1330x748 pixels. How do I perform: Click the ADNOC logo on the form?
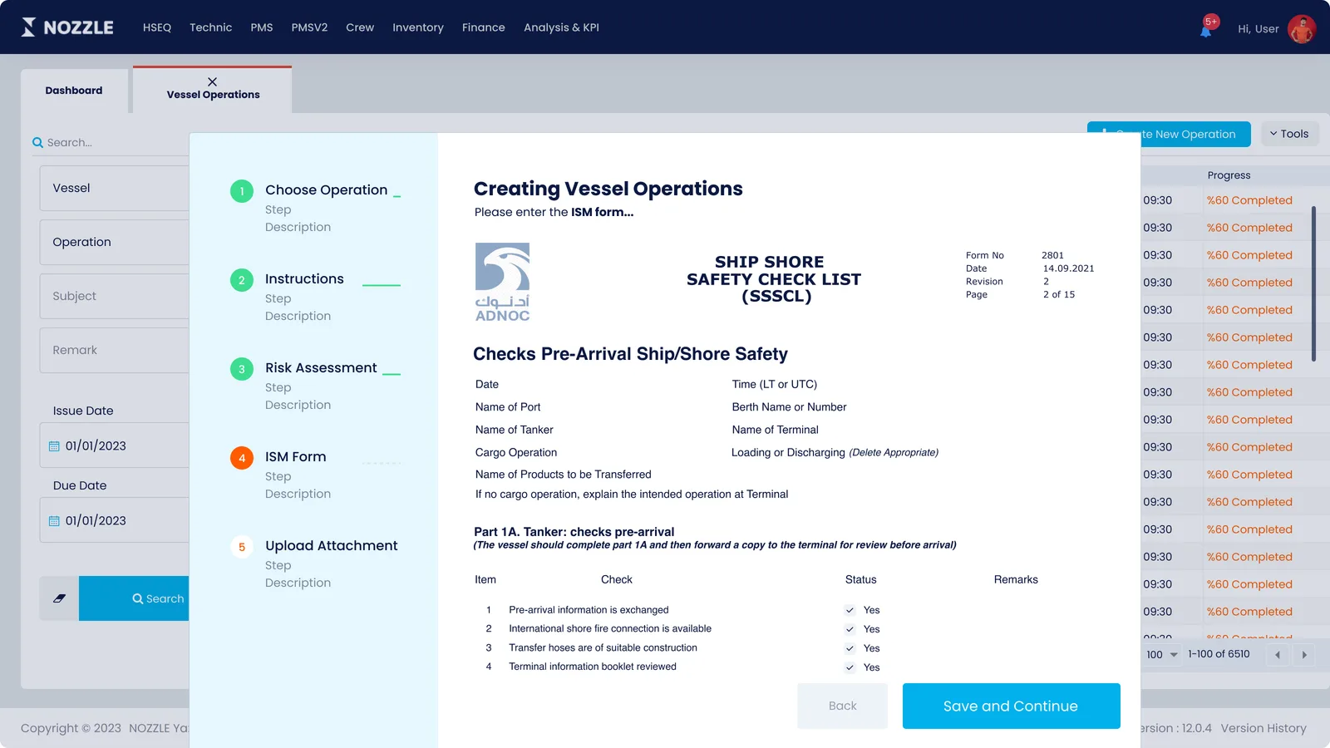pyautogui.click(x=502, y=283)
